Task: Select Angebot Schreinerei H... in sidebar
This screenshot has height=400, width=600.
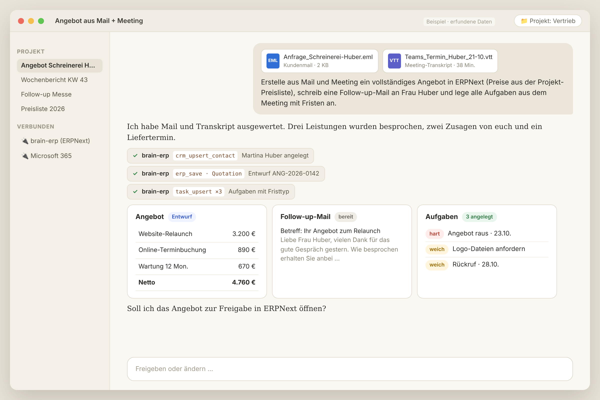Action: click(60, 65)
